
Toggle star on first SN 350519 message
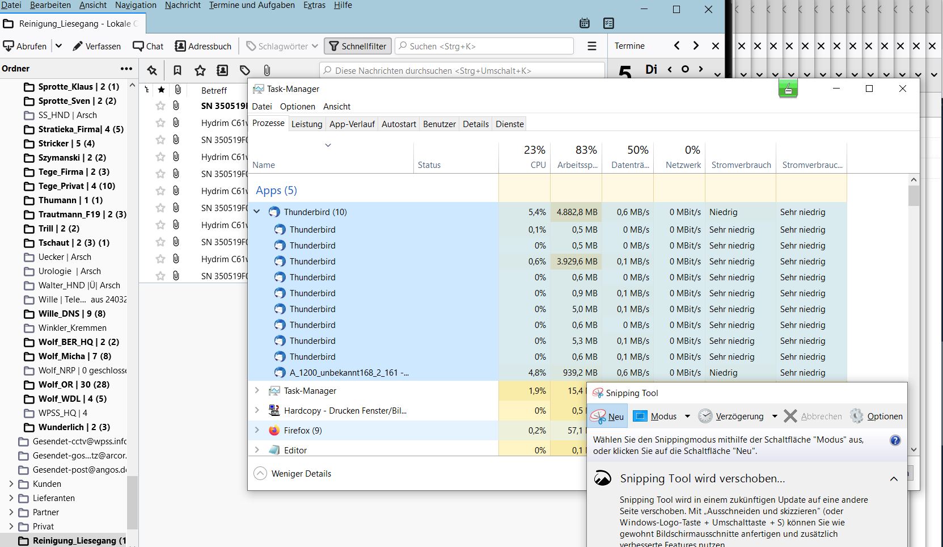coord(160,106)
